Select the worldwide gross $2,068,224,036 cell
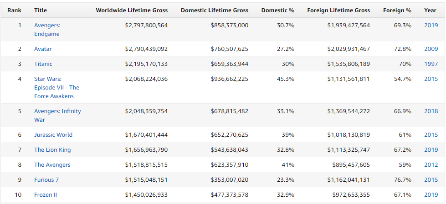Screen dimensions: 446x204 (x=147, y=79)
